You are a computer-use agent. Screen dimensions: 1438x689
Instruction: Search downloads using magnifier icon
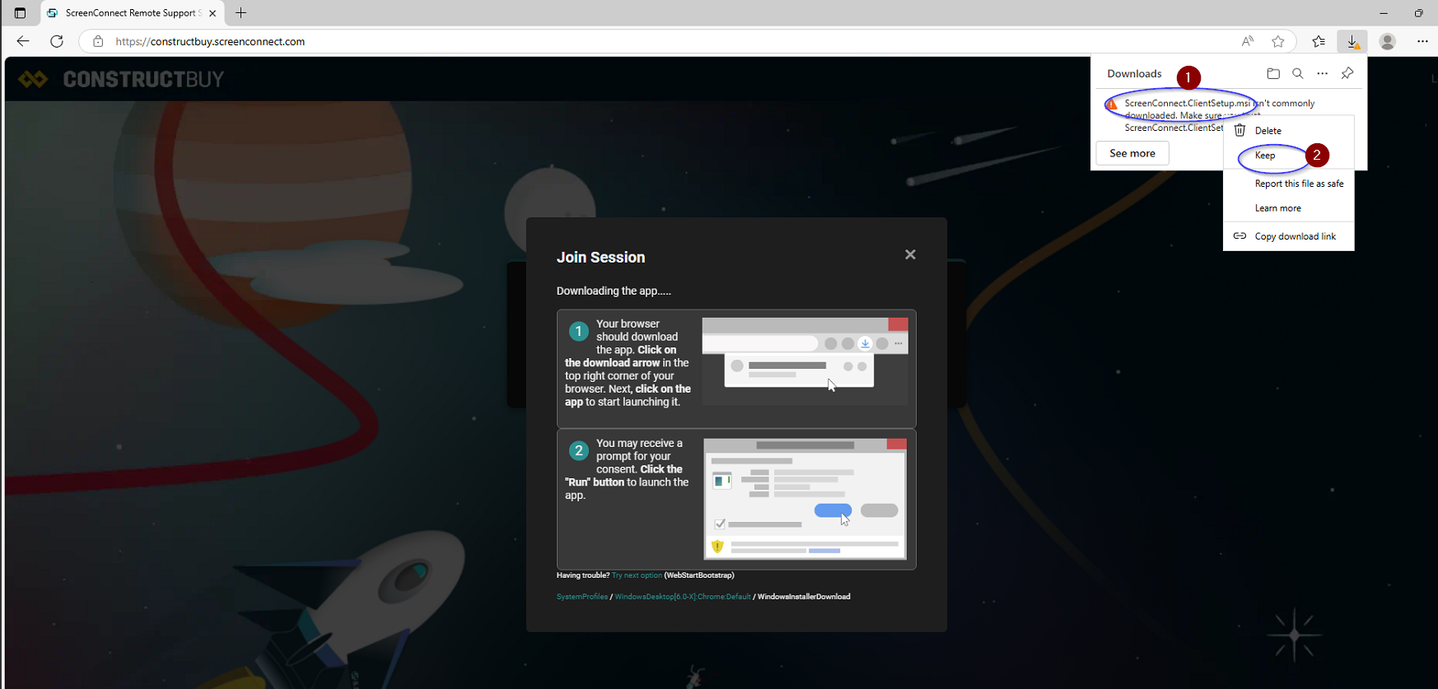click(x=1298, y=73)
